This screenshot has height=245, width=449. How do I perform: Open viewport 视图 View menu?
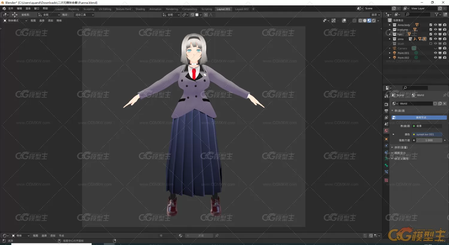(x=33, y=21)
